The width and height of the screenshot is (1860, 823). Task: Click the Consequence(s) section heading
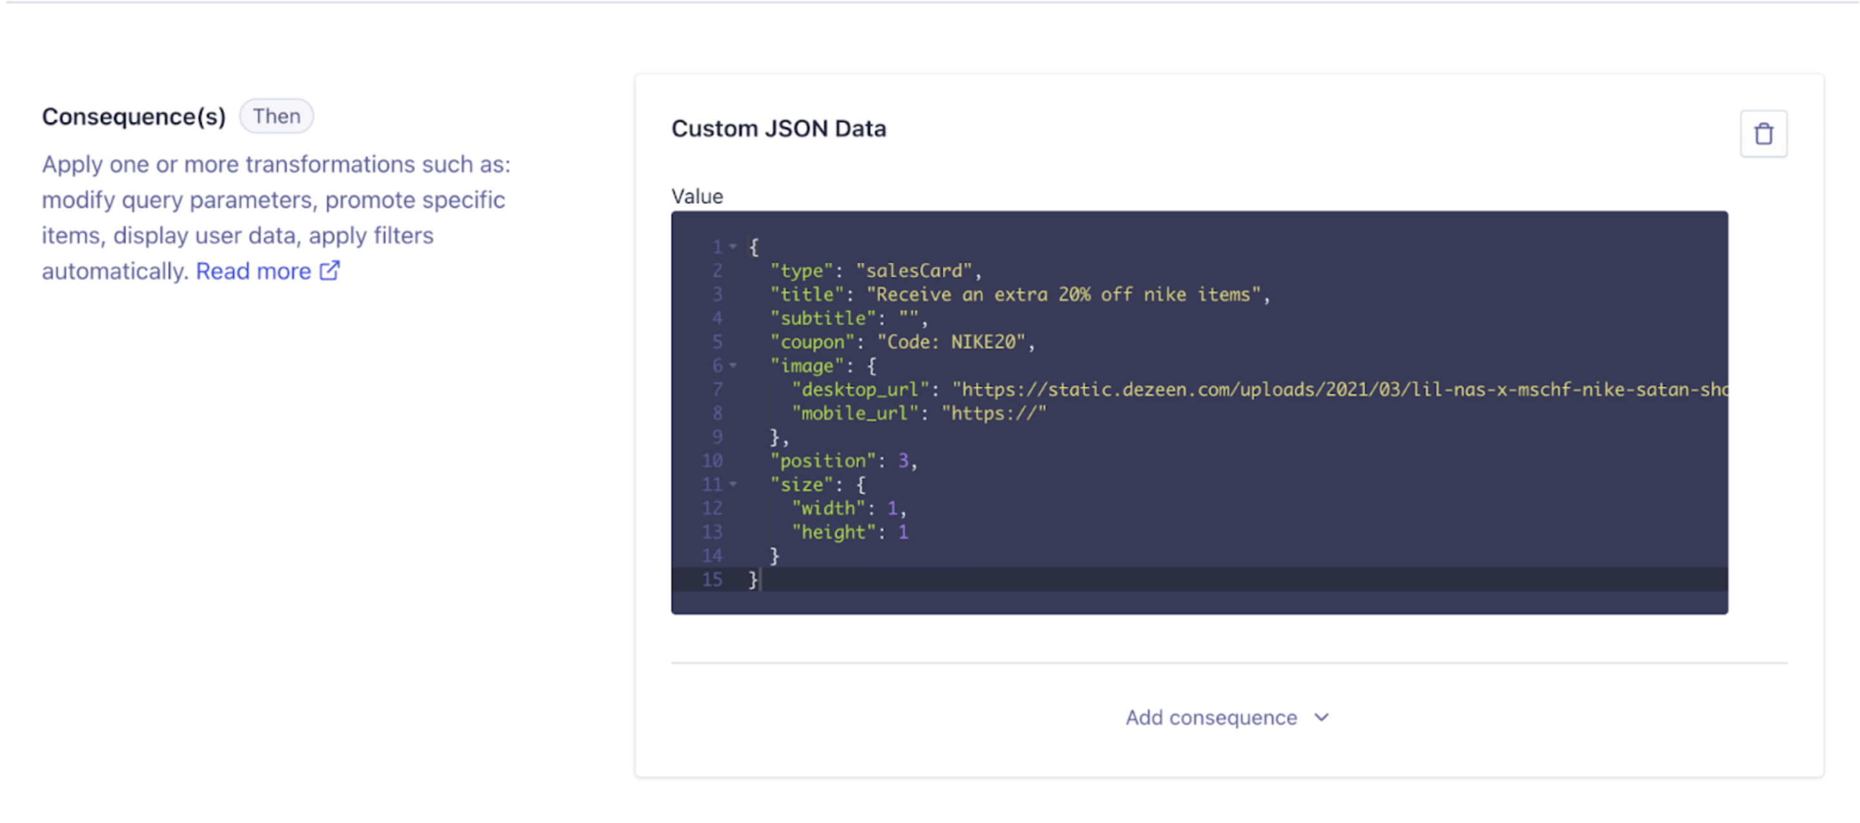pyautogui.click(x=134, y=116)
